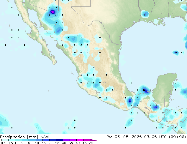Pick the 1–2 mm legend color box

[19, 140]
